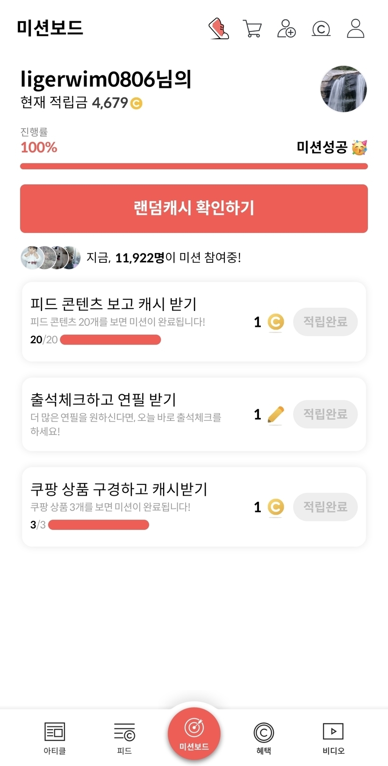Tap the participant avatars group

tap(51, 257)
